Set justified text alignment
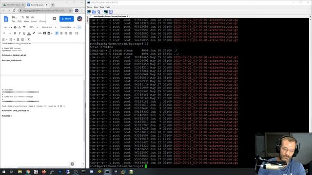312x175 pixels. [70, 34]
